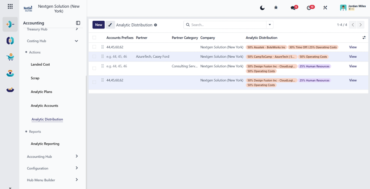The image size is (370, 189).
Task: Open the orange-teal eye app icon
Action: (10, 73)
